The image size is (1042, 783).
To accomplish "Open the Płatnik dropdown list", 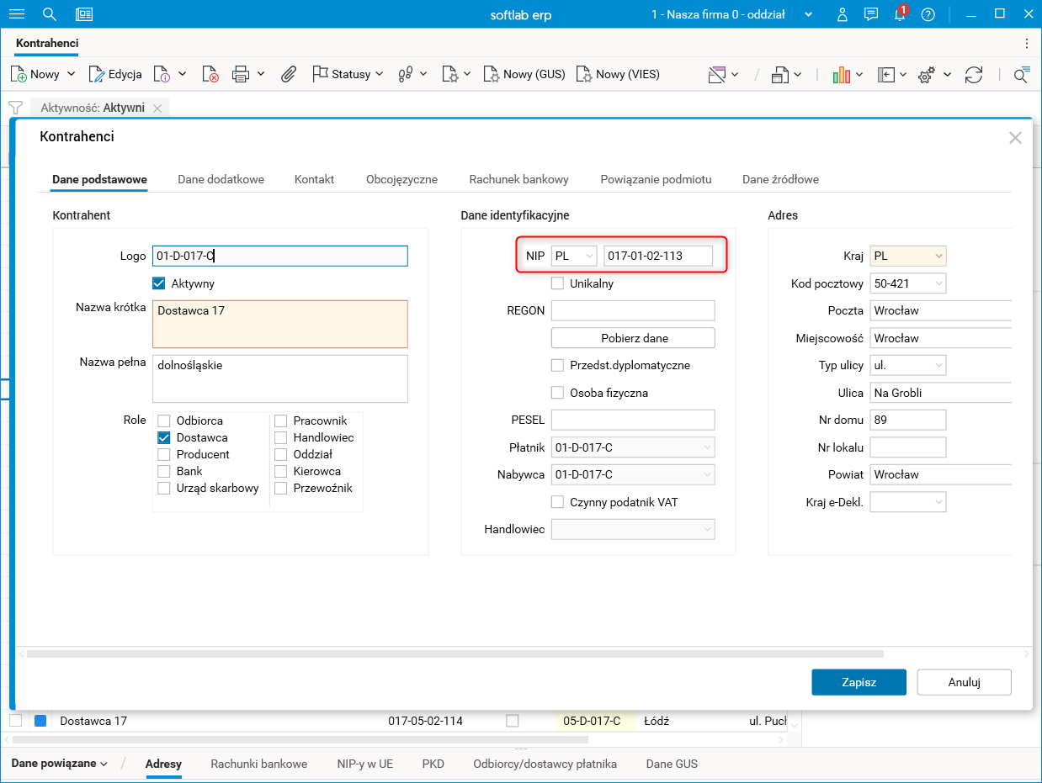I will tap(706, 447).
